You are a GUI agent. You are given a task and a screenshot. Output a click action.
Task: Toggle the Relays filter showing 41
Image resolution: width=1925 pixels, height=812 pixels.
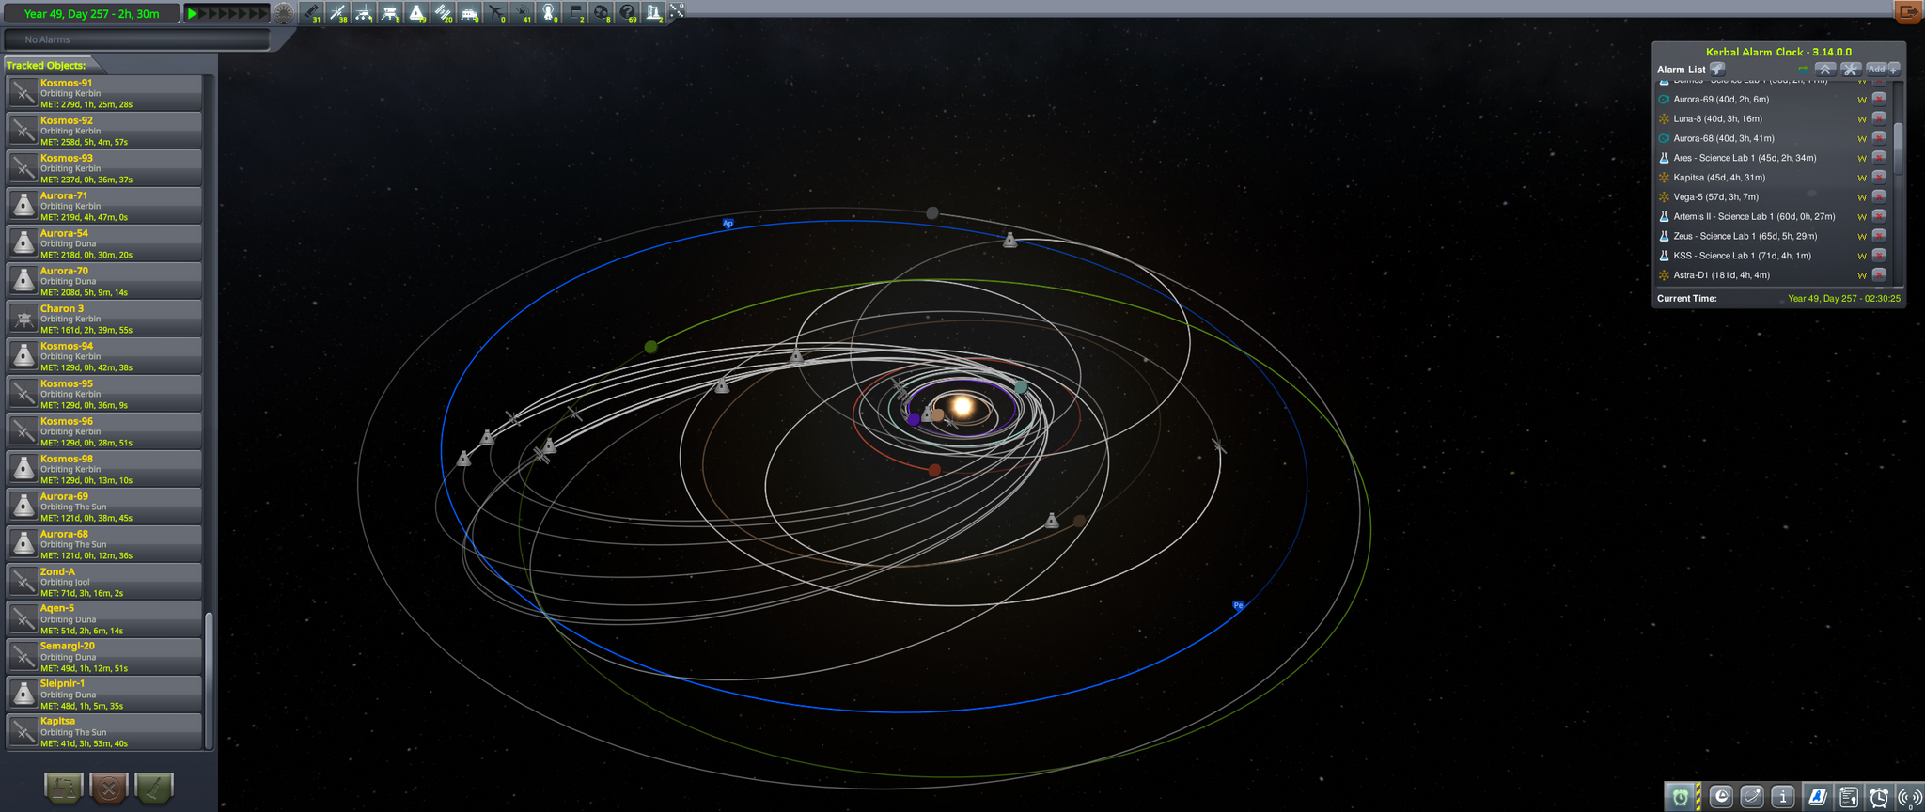(522, 13)
